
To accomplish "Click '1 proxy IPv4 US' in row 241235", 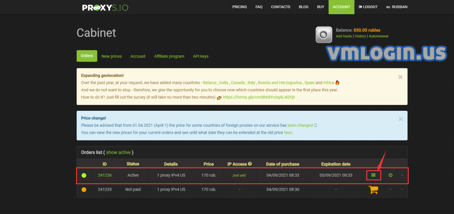I will [x=171, y=190].
